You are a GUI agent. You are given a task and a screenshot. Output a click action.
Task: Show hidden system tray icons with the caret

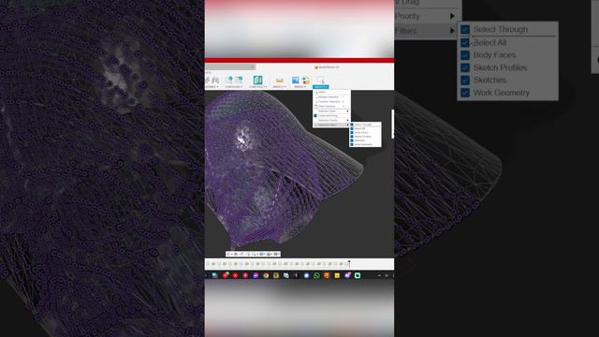(x=379, y=275)
